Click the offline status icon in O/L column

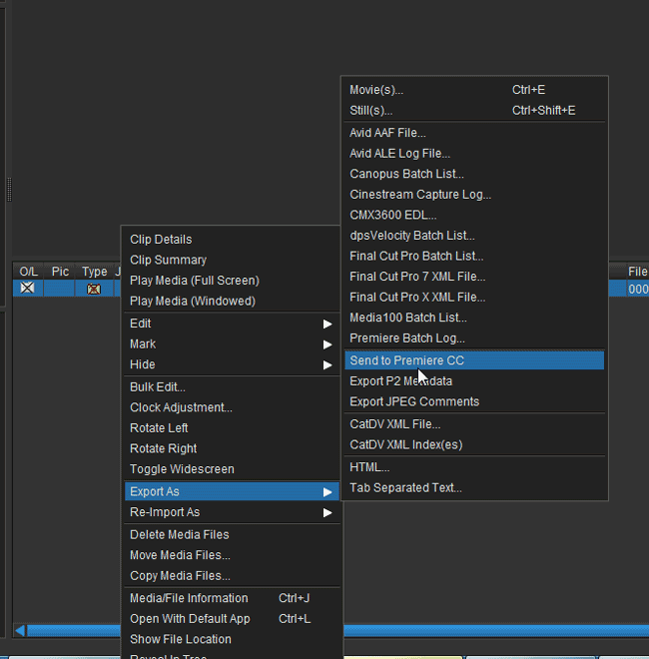tap(27, 289)
